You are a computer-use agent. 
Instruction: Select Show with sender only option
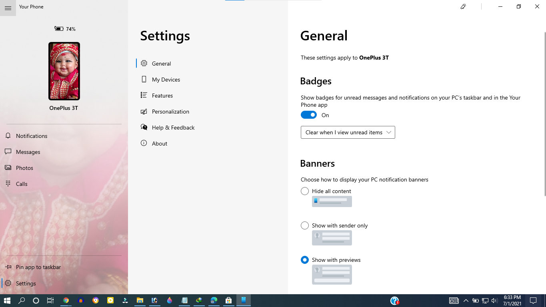(x=305, y=225)
